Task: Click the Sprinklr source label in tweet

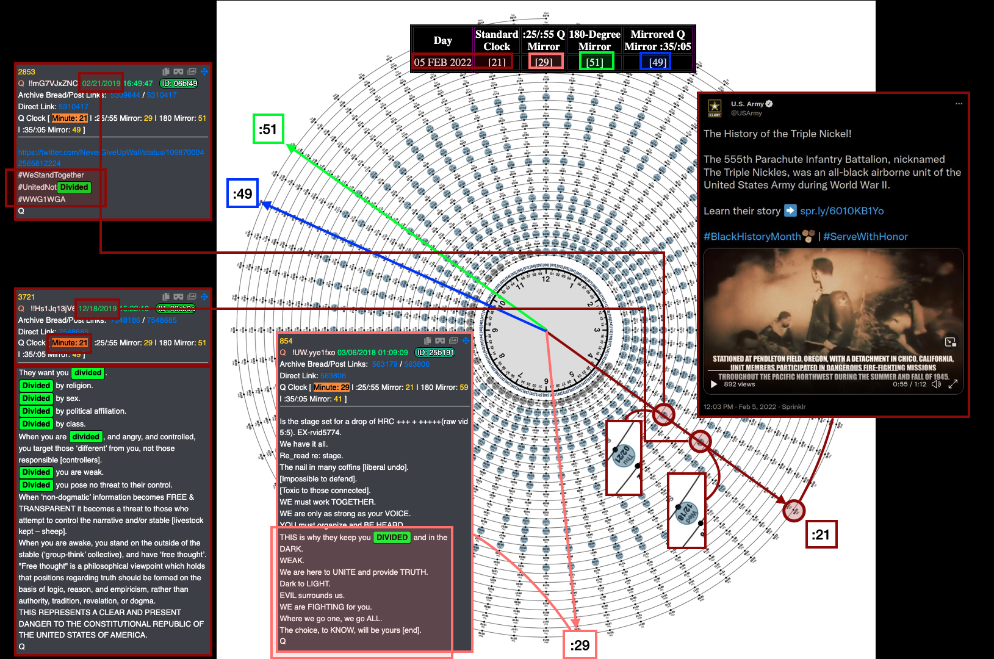Action: pyautogui.click(x=794, y=407)
